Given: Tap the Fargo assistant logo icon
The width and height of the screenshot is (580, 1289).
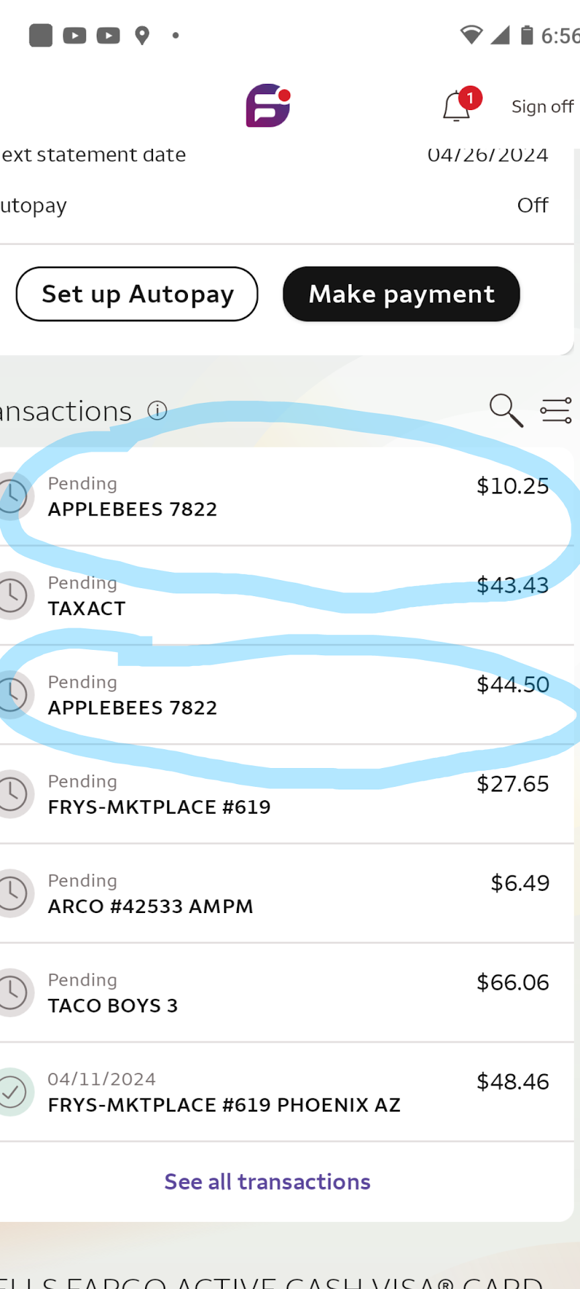Looking at the screenshot, I should click(x=268, y=105).
